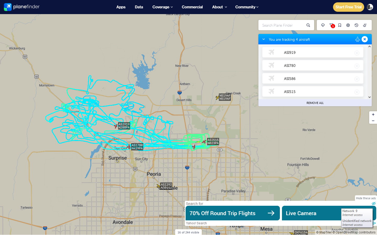Click the plane icon beside ASI515

tap(271, 91)
